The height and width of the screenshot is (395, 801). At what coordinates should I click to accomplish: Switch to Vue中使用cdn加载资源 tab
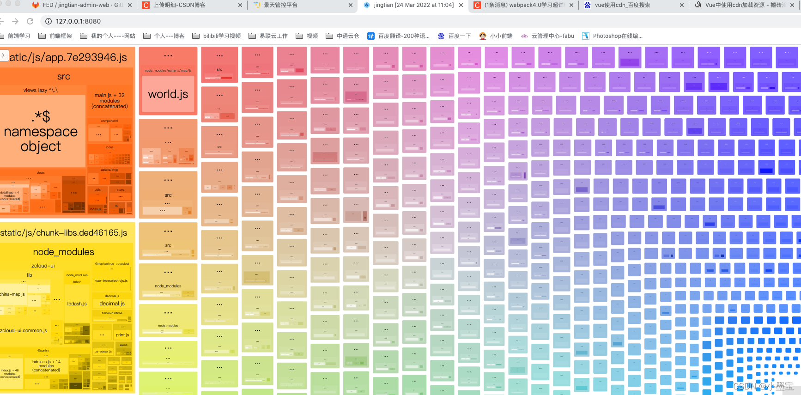coord(745,5)
